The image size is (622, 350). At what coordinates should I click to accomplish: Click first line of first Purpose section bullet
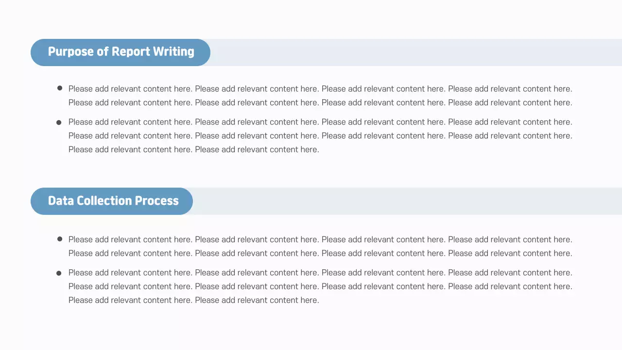pyautogui.click(x=320, y=89)
